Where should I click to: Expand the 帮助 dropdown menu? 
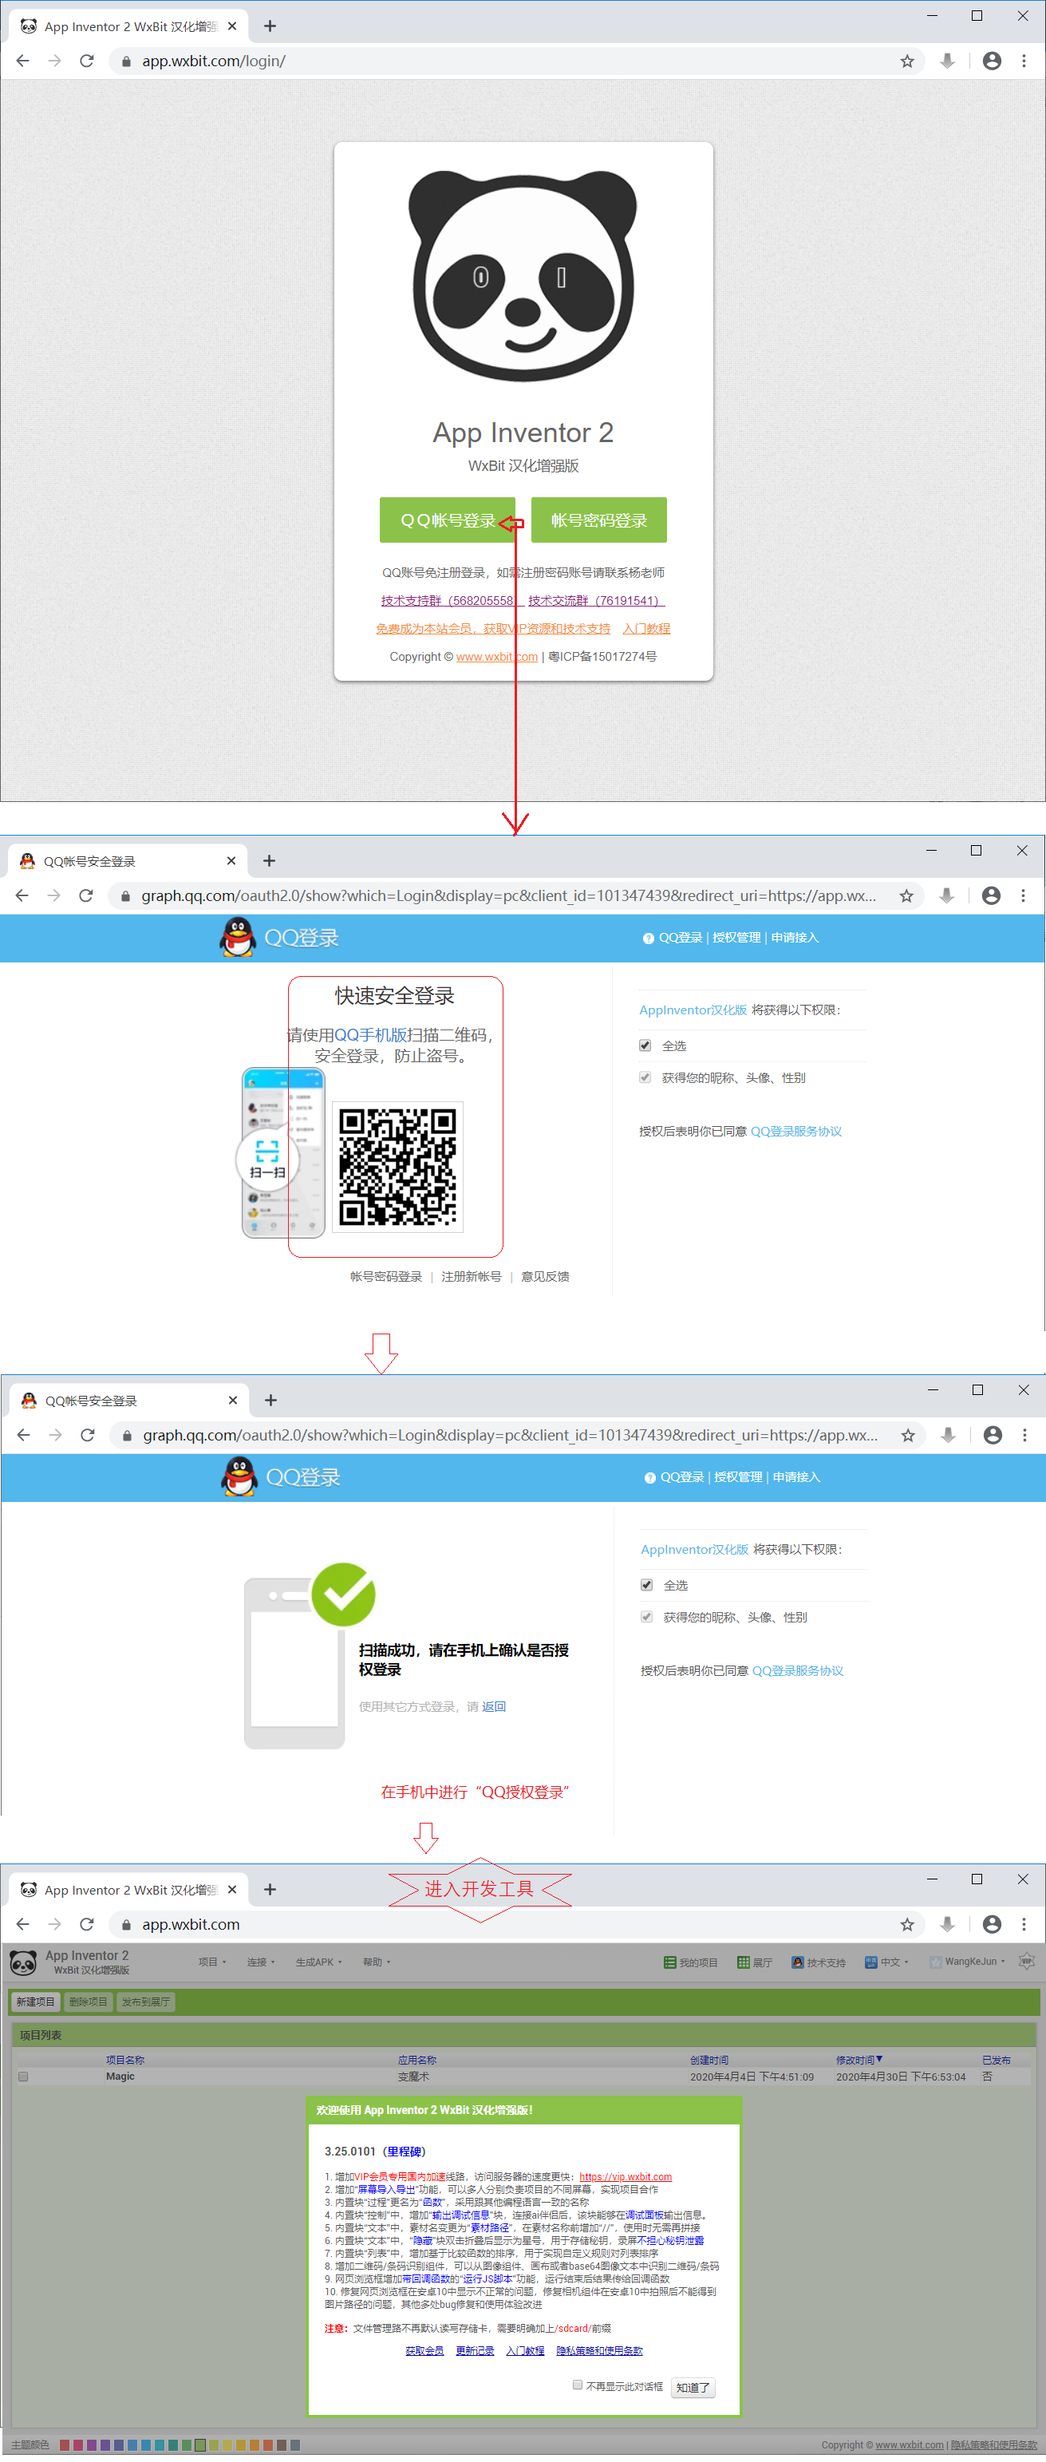[x=377, y=1962]
